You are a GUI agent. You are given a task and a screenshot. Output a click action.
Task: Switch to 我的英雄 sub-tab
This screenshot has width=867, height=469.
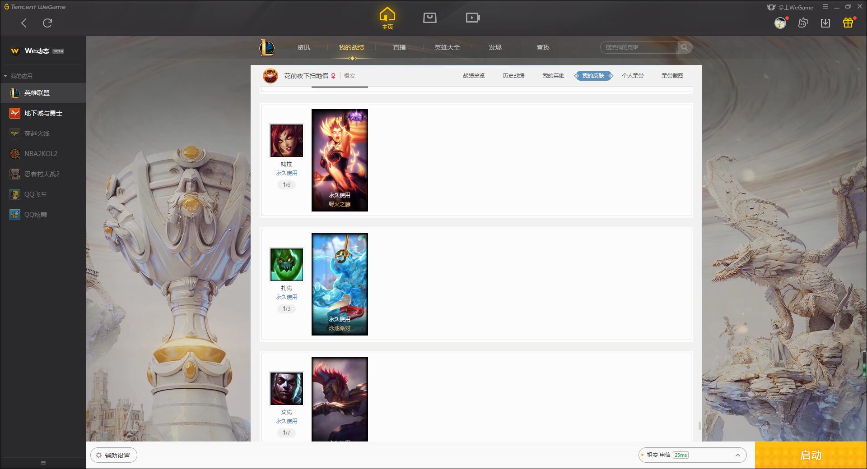(x=553, y=76)
